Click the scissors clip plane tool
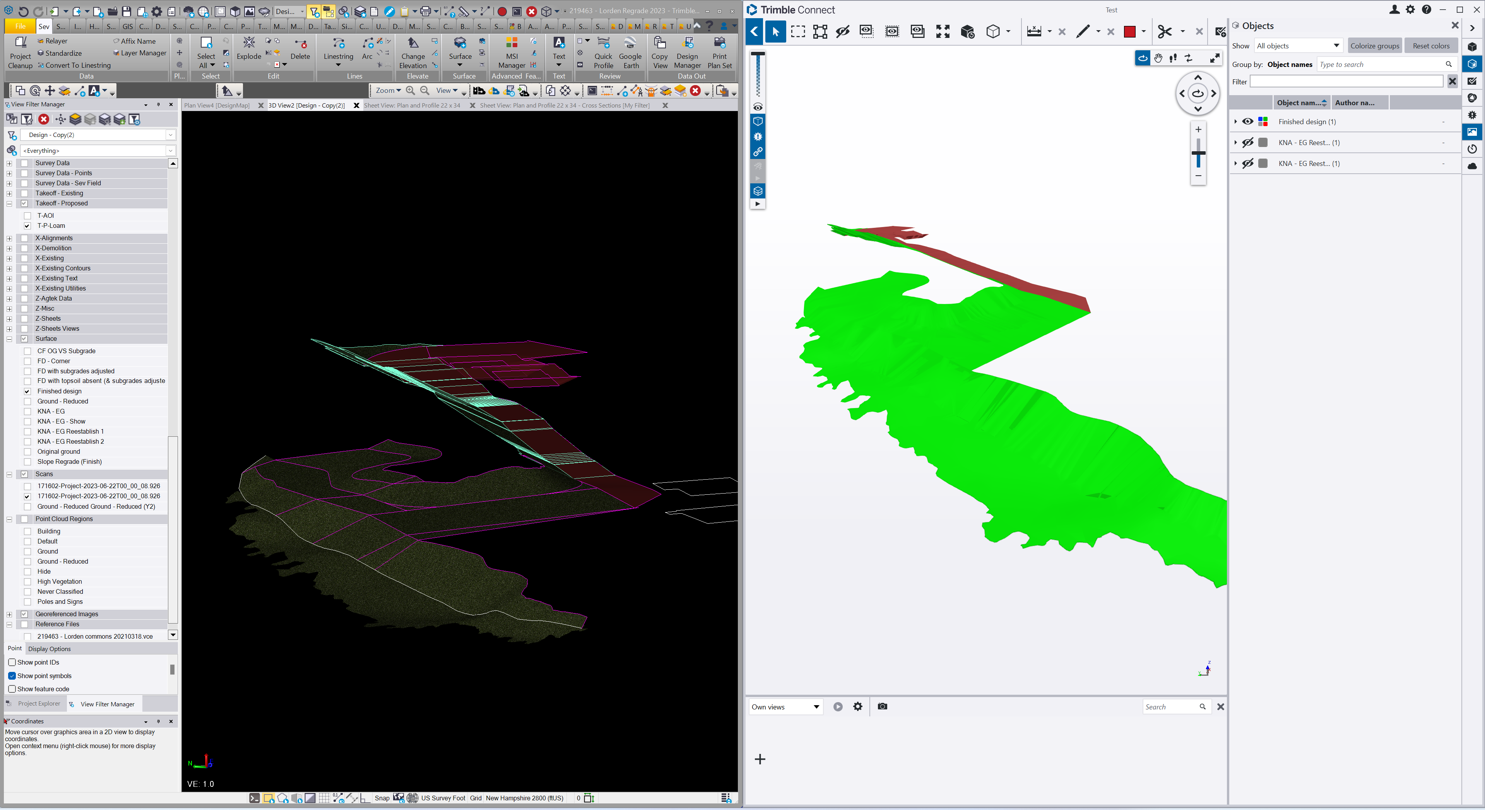Image resolution: width=1485 pixels, height=810 pixels. coord(1165,32)
